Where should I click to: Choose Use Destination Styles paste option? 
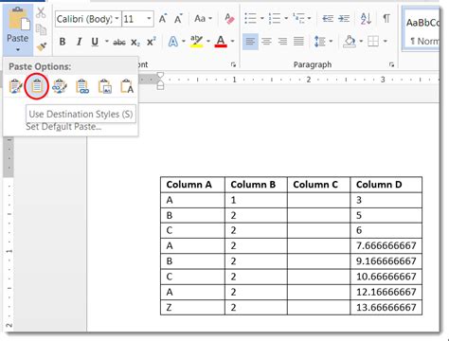tap(37, 86)
